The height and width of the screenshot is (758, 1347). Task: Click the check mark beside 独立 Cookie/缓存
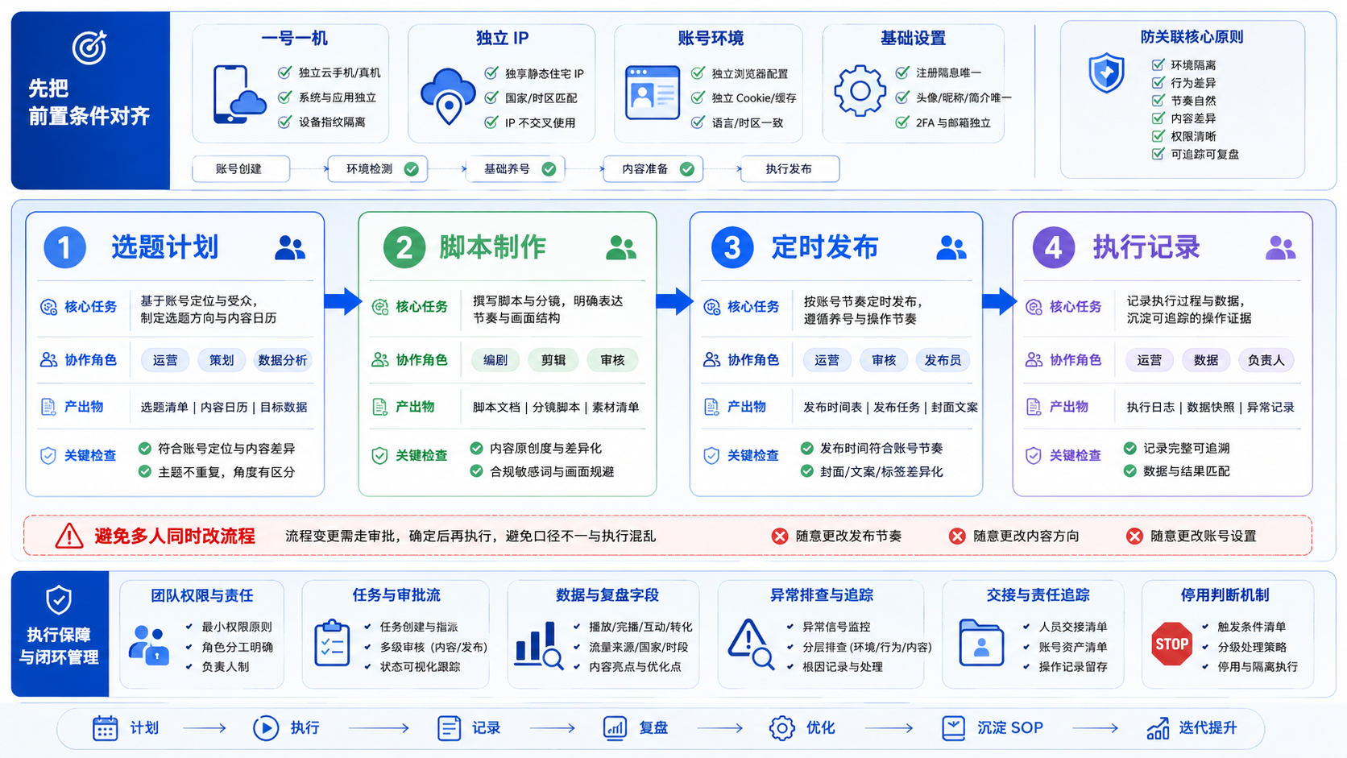coord(698,97)
